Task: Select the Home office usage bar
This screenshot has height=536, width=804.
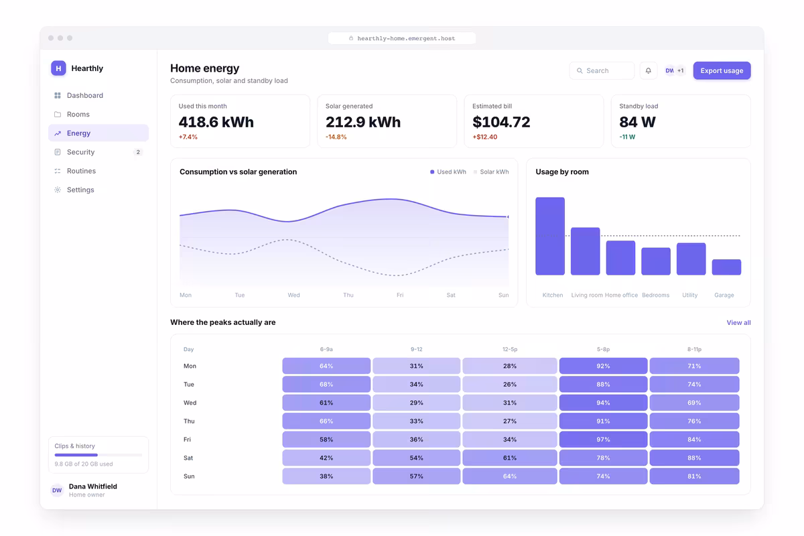Action: coord(620,258)
